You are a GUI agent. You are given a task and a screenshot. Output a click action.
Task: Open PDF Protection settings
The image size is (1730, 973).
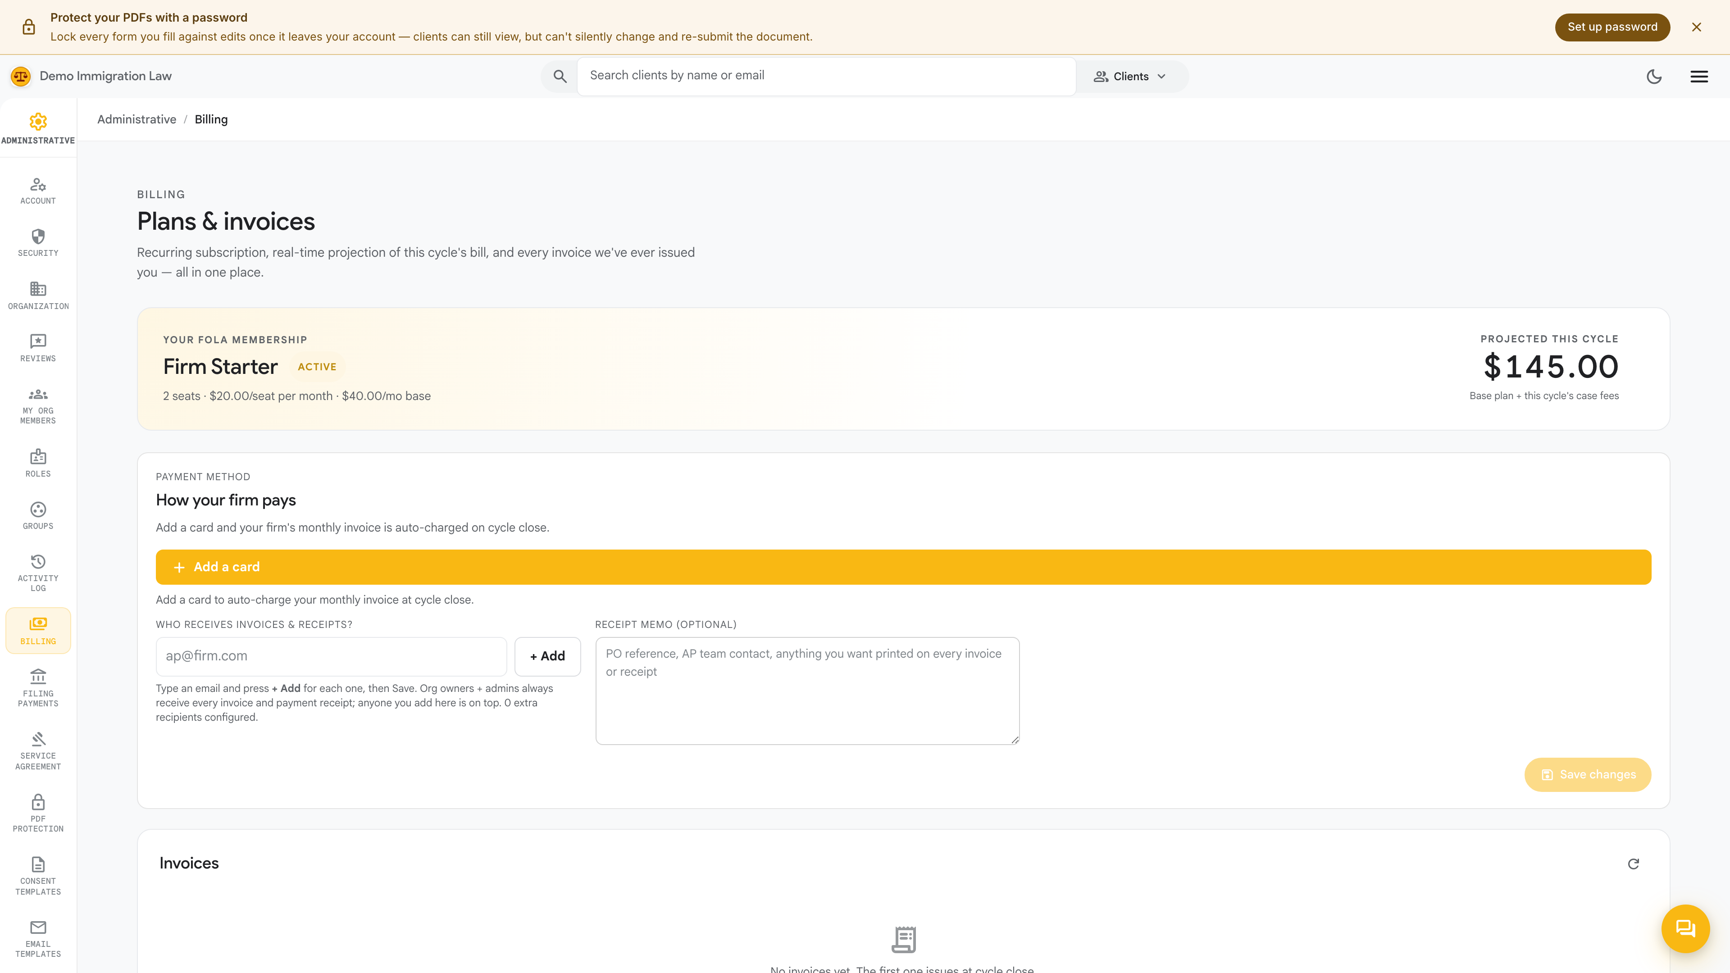click(x=38, y=813)
